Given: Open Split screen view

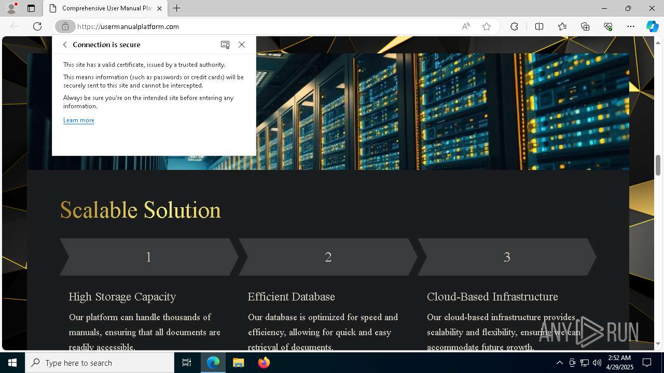Looking at the screenshot, I should tap(539, 26).
